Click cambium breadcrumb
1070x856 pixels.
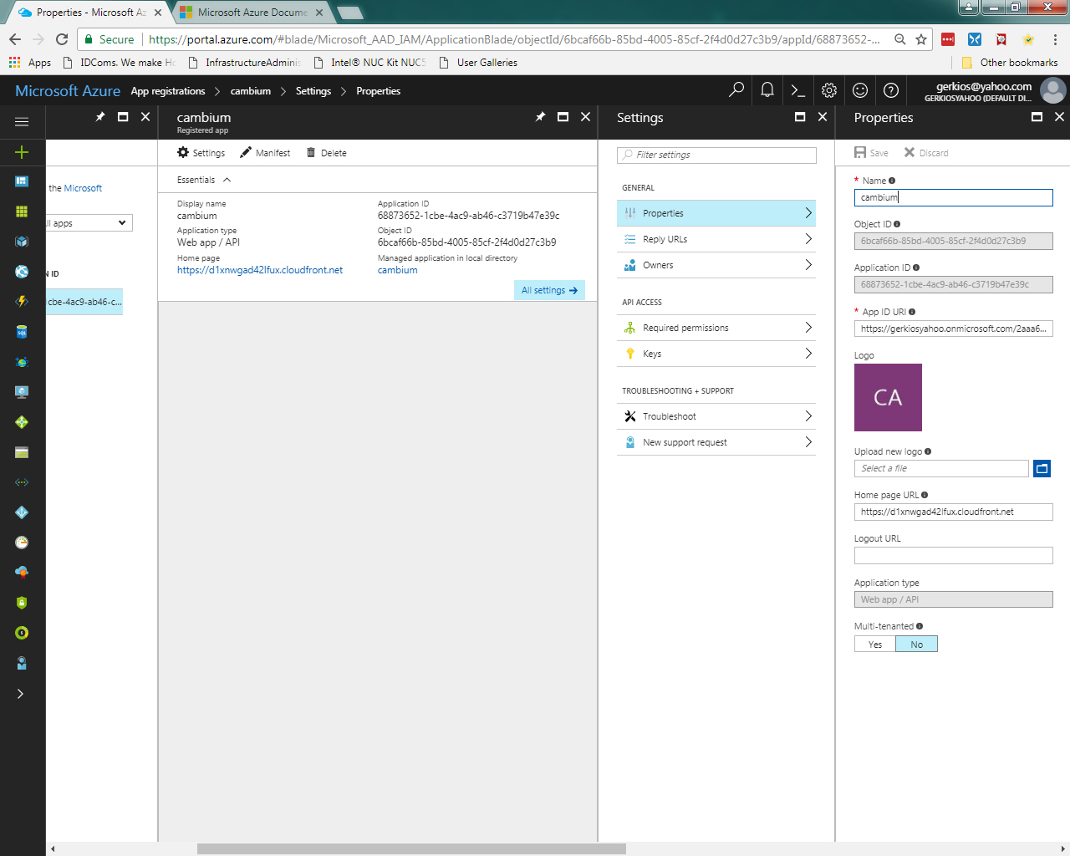tap(251, 91)
